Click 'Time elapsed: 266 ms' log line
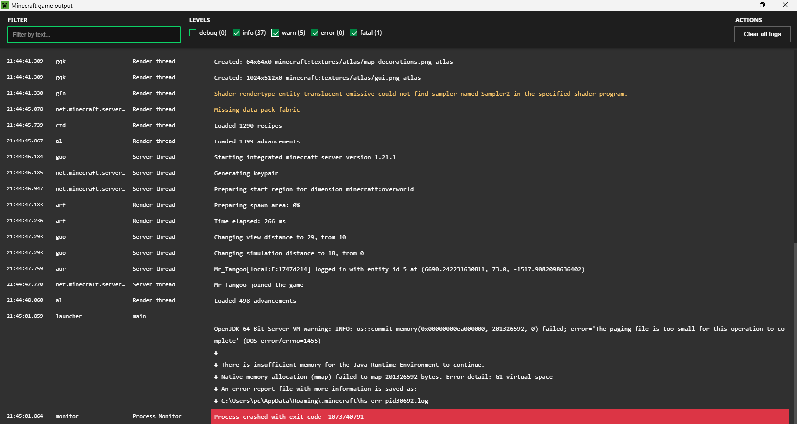The image size is (797, 424). pos(250,221)
